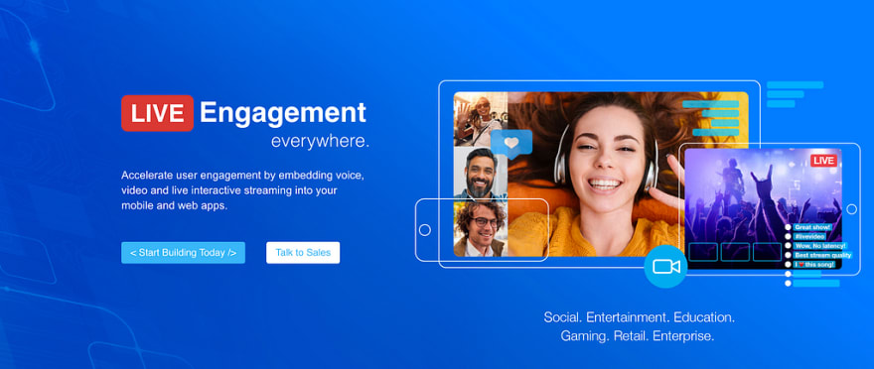874x369 pixels.
Task: Click the '#livevideo' chat comment
Action: coord(809,236)
